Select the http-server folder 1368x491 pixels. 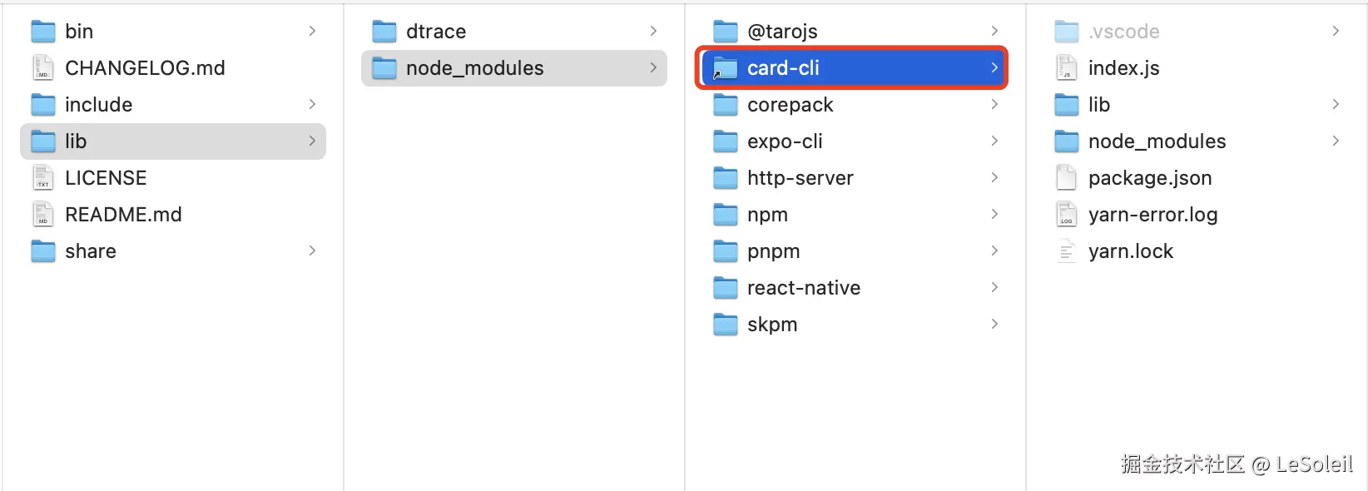point(800,178)
